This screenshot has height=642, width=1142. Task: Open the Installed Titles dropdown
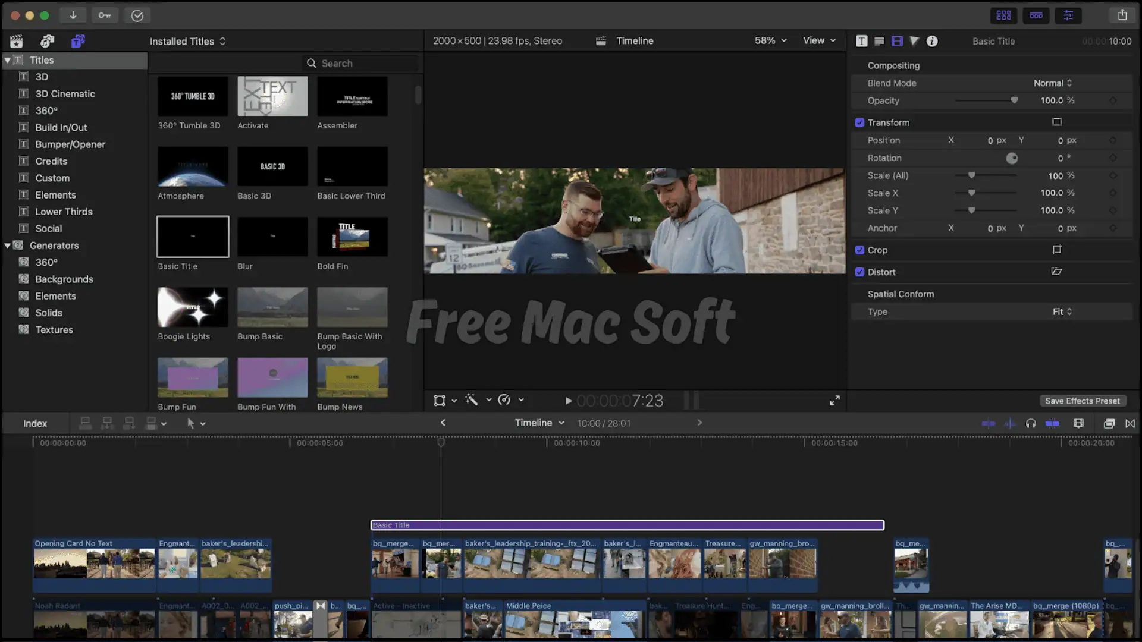coord(187,41)
